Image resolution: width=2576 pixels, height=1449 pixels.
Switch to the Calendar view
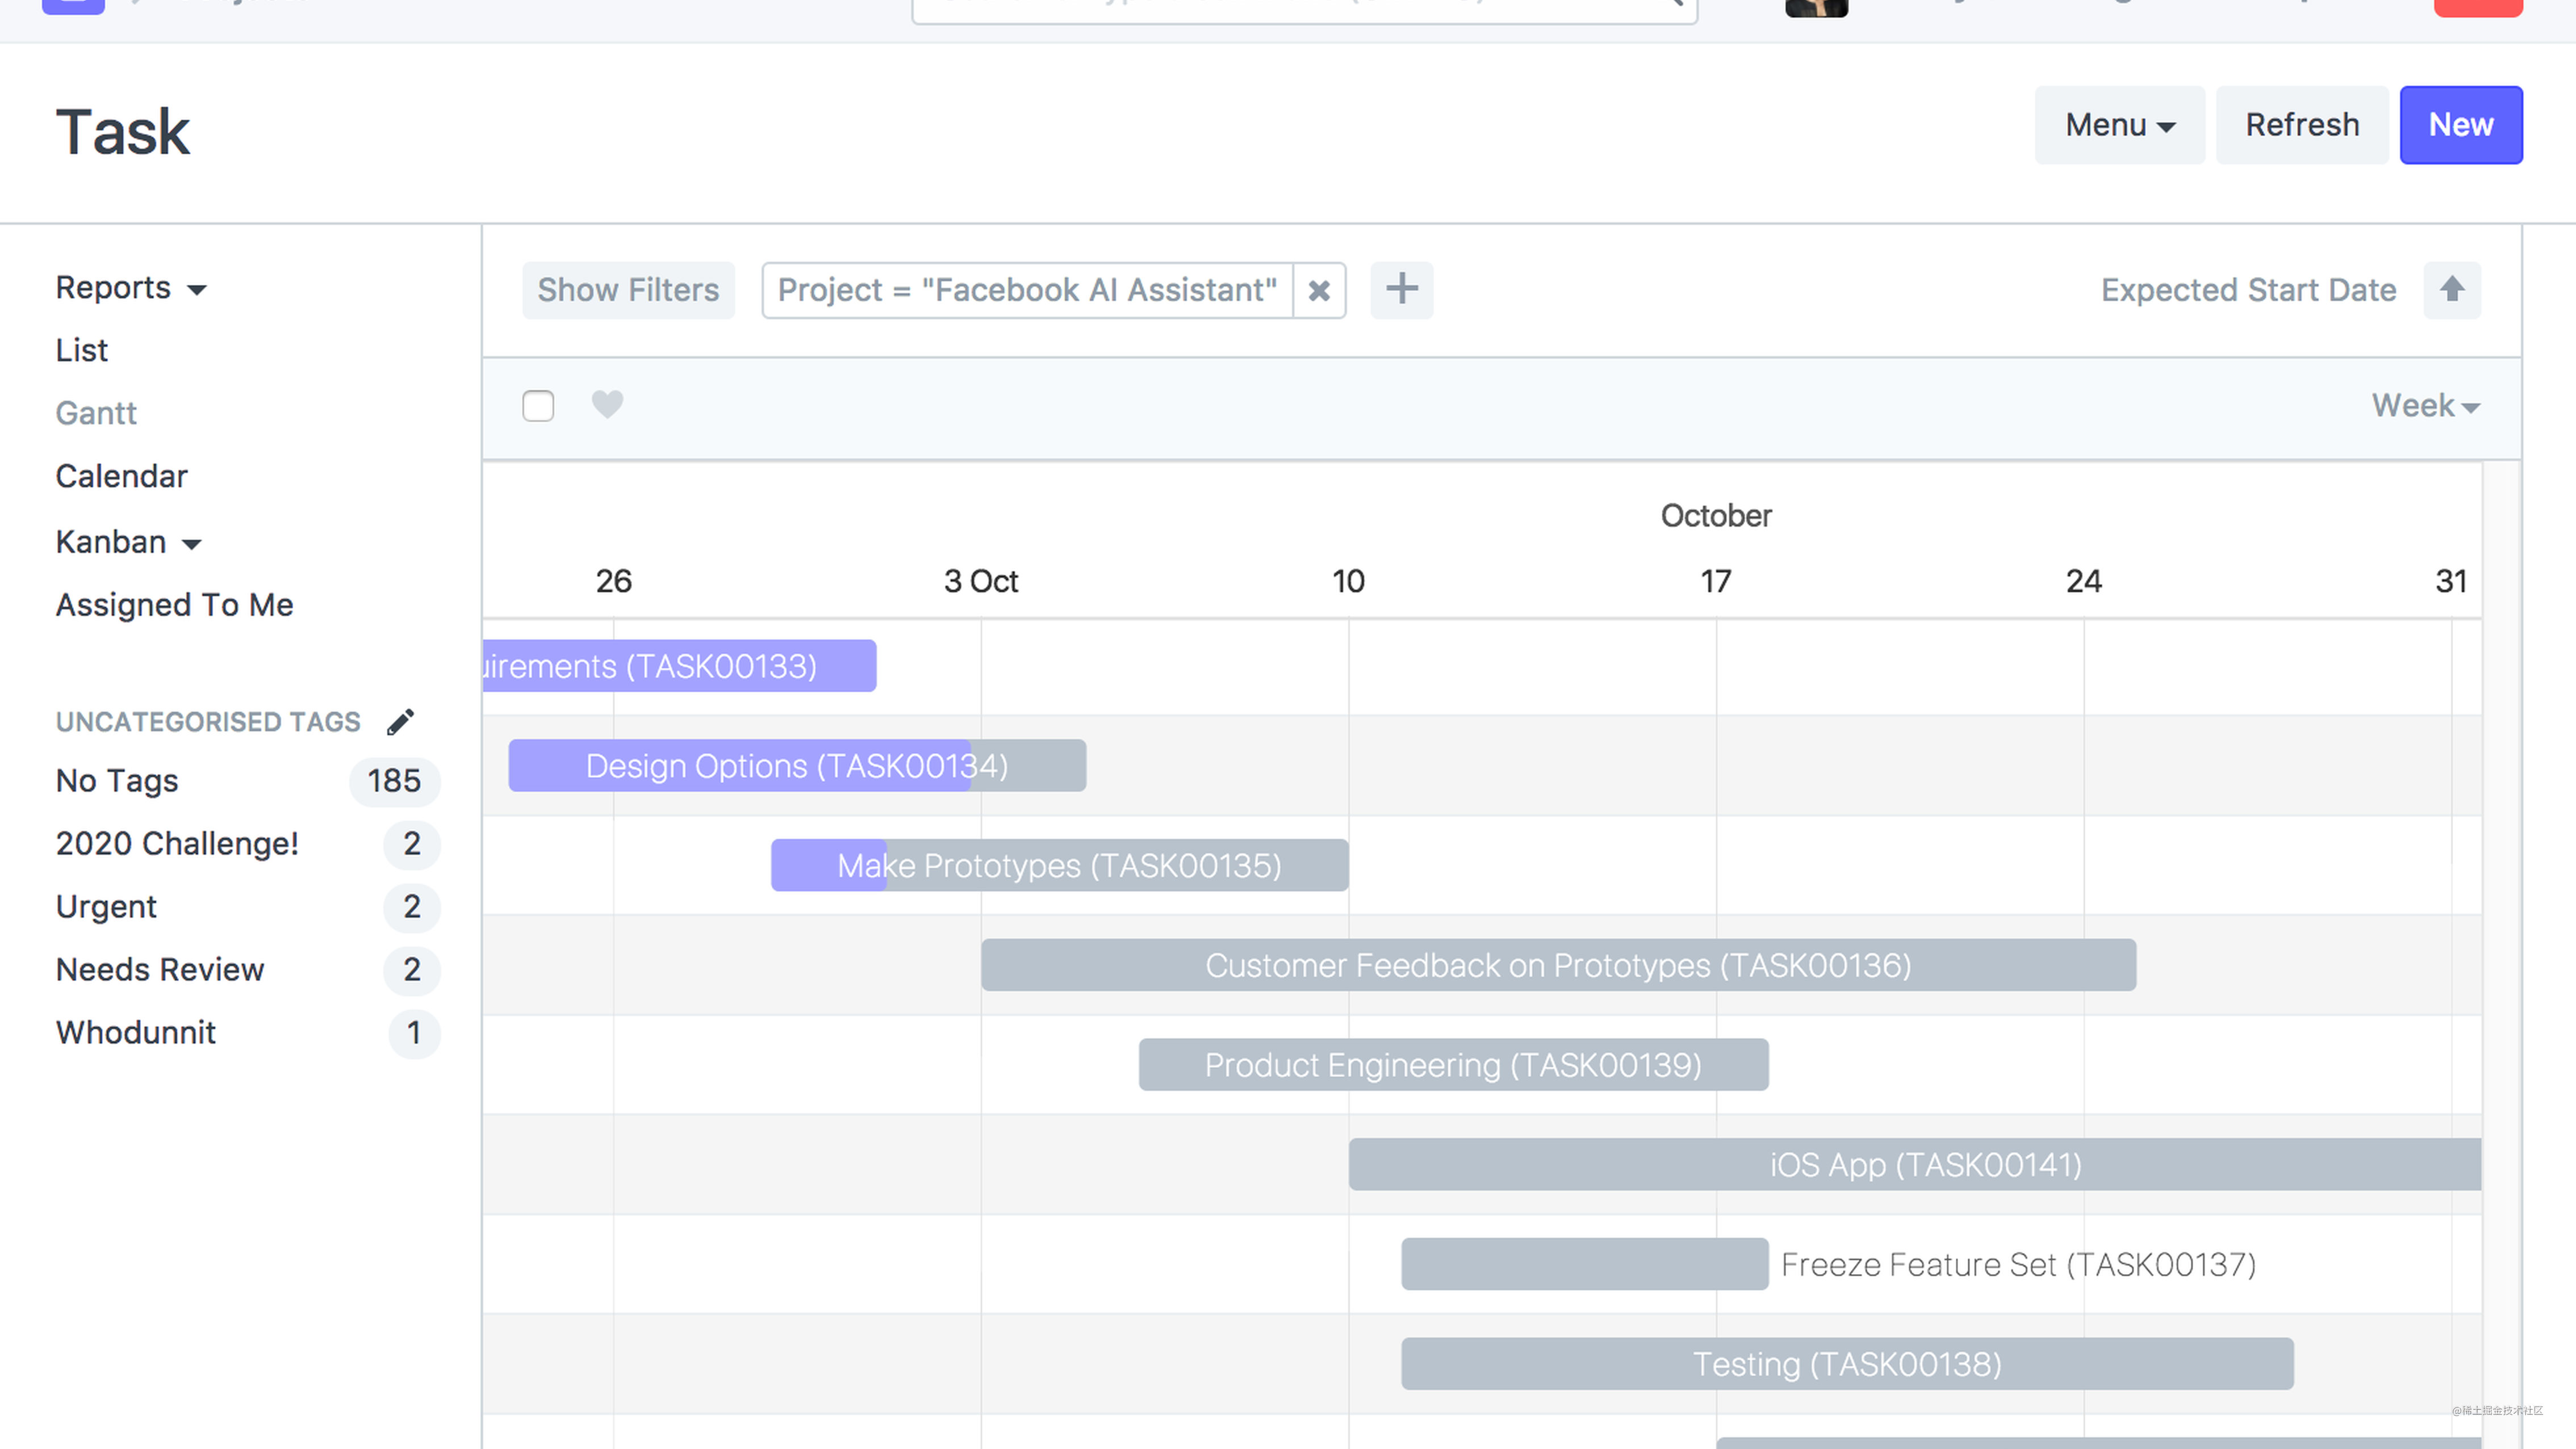121,477
